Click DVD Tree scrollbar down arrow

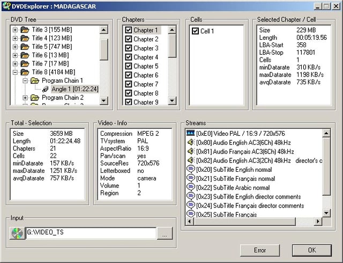[x=104, y=100]
